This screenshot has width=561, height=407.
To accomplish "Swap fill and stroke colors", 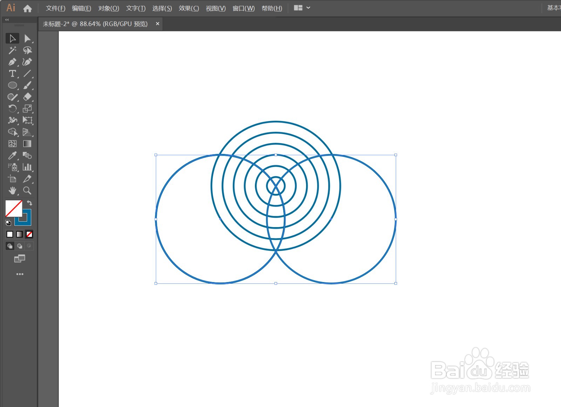I will [x=29, y=203].
